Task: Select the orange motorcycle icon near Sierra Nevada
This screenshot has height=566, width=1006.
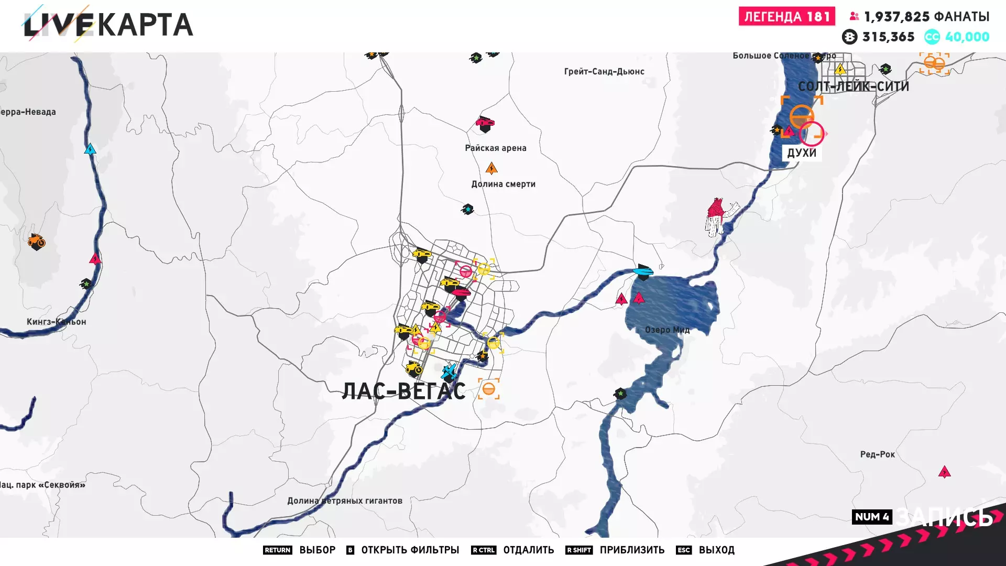Action: [x=36, y=242]
